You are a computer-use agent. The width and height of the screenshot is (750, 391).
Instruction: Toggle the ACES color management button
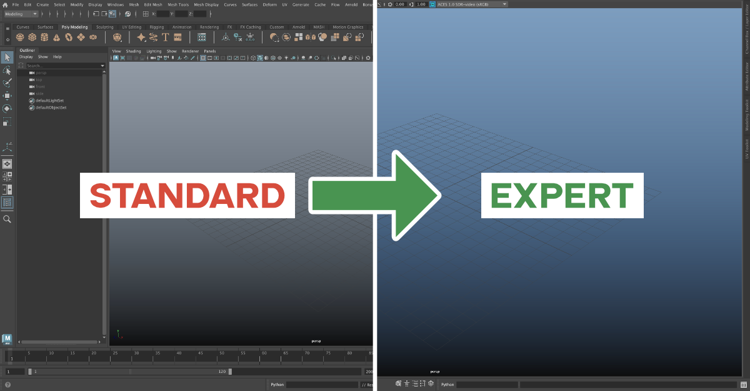[432, 4]
